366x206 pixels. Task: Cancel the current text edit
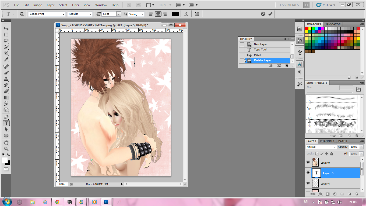[263, 14]
